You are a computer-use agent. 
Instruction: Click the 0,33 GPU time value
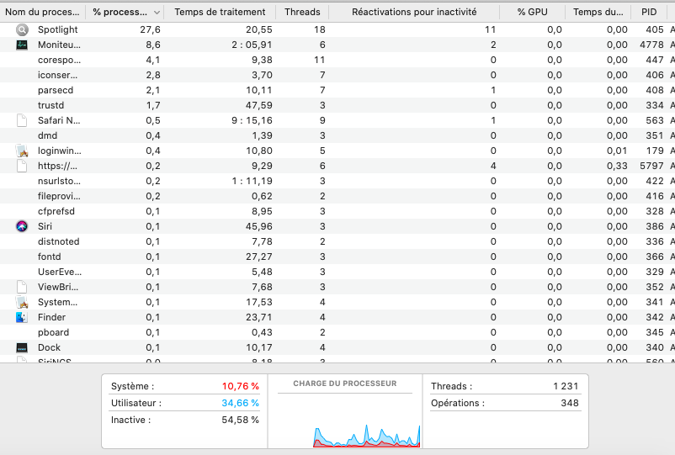pos(617,166)
